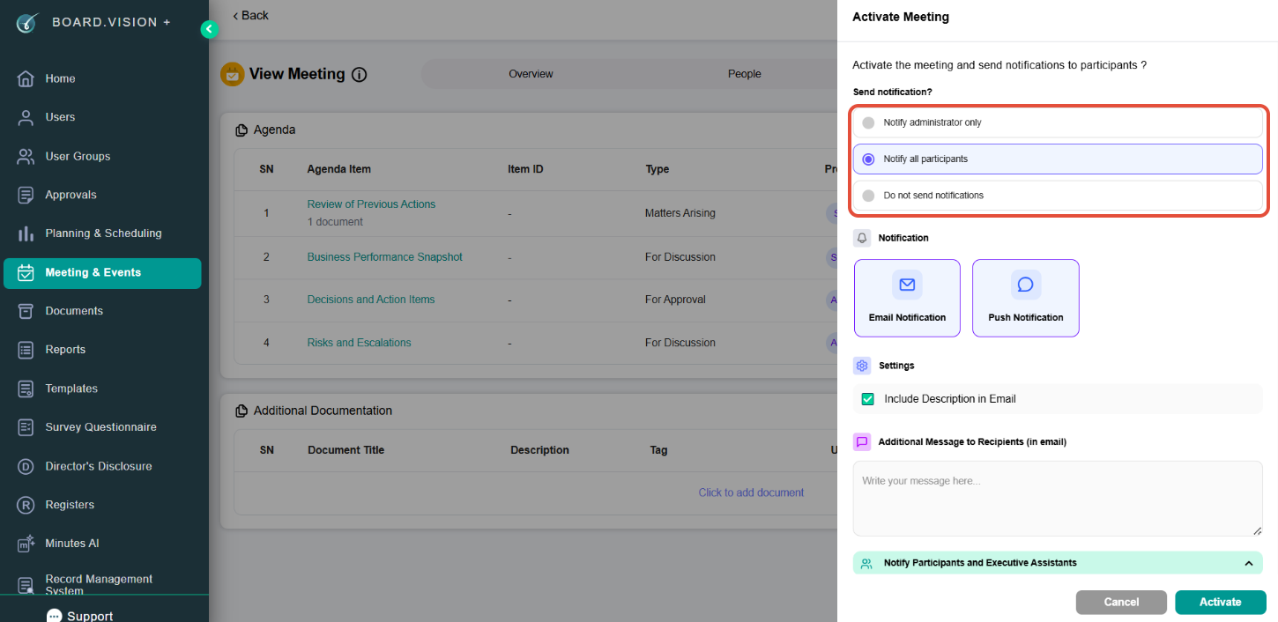Click the Board.Vision logo icon

click(28, 22)
